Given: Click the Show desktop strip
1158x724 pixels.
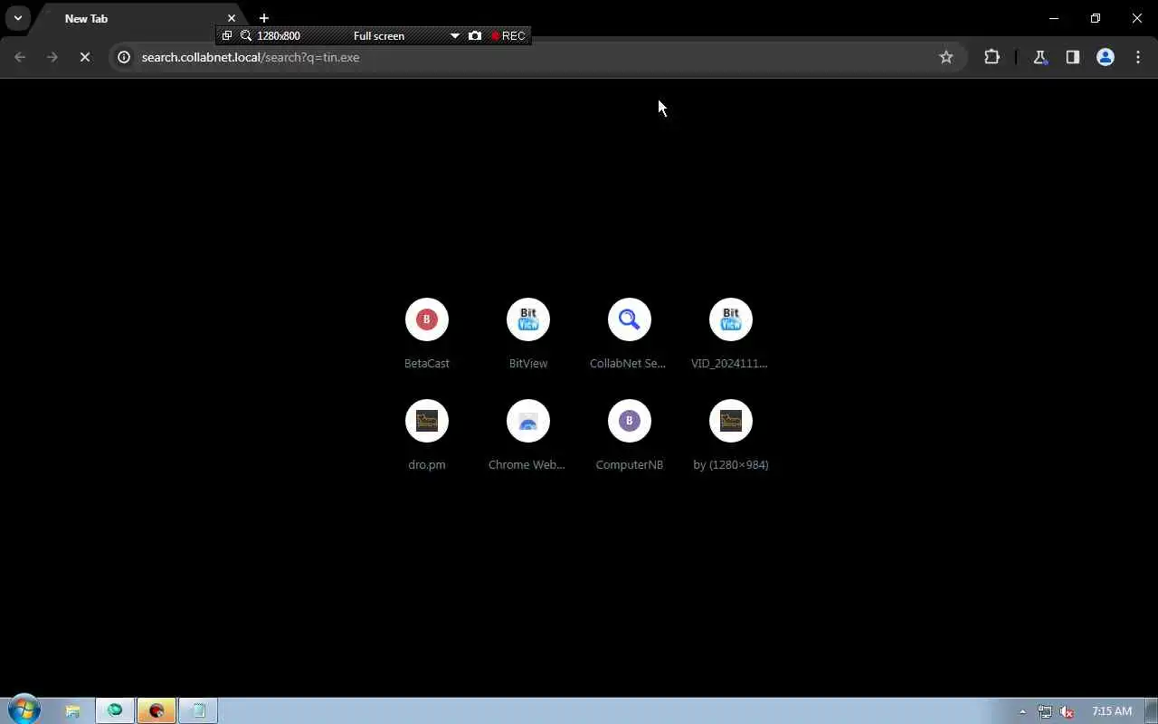Looking at the screenshot, I should 1151,711.
